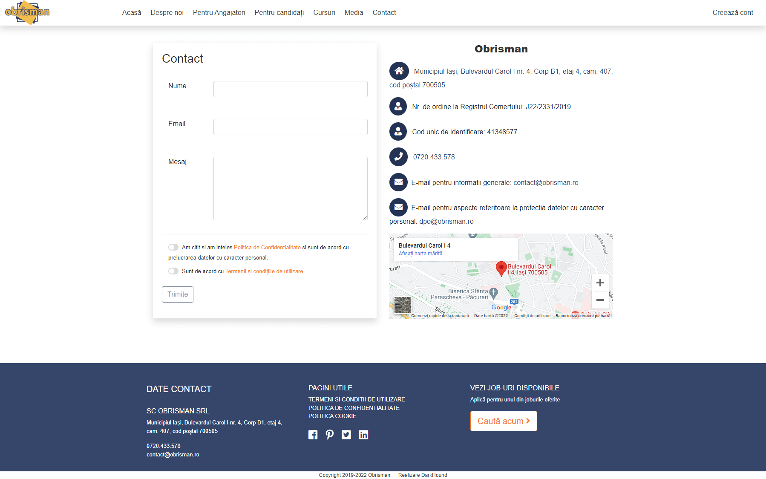Click the 0720.433.578 phone number in contact info
The image size is (766, 479).
coord(434,157)
